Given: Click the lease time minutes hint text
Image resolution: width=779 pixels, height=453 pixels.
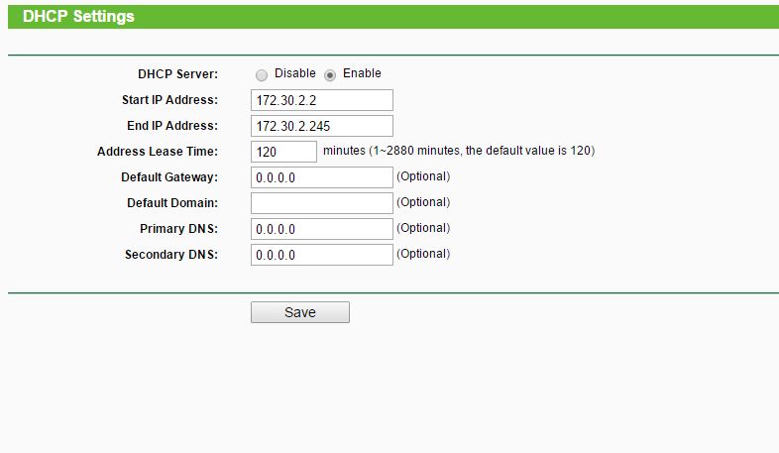Looking at the screenshot, I should [459, 151].
